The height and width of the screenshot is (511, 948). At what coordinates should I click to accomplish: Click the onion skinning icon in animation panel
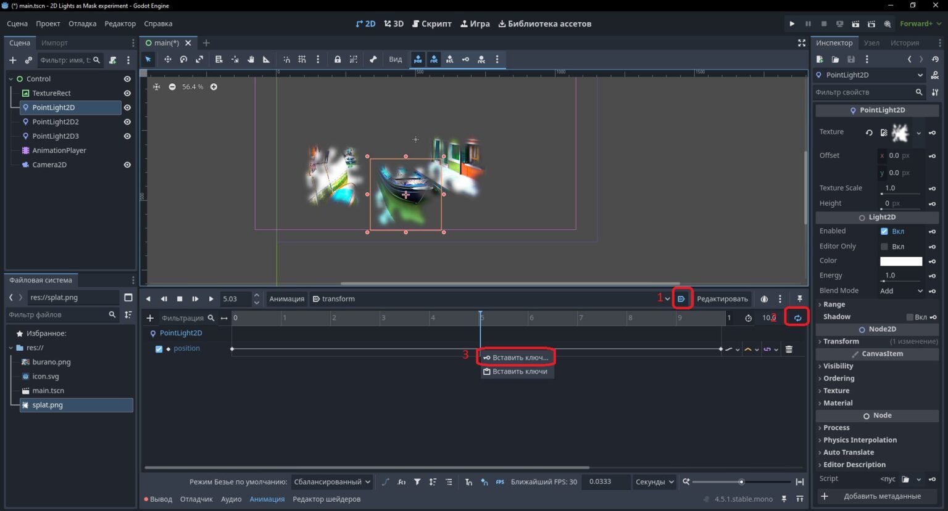click(764, 299)
